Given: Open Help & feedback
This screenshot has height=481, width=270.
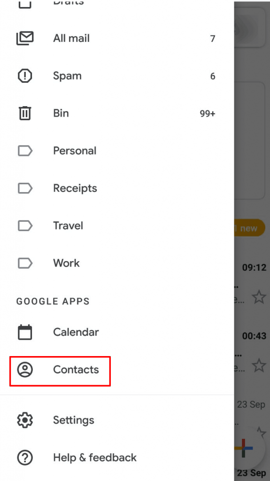Looking at the screenshot, I should 117,458.
